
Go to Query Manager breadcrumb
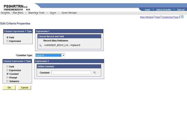coord(69,13)
